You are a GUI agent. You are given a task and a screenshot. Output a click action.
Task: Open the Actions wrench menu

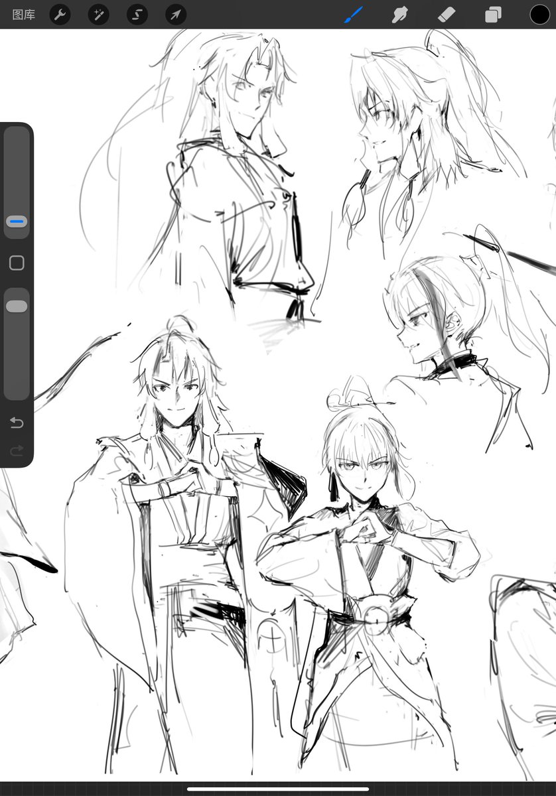(60, 14)
